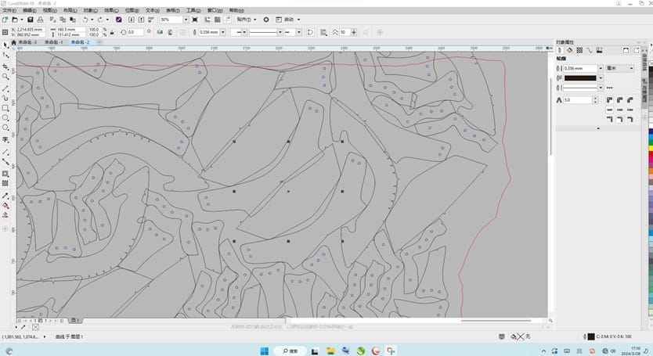
Task: Open the 文件 (File) menu
Action: (9, 11)
